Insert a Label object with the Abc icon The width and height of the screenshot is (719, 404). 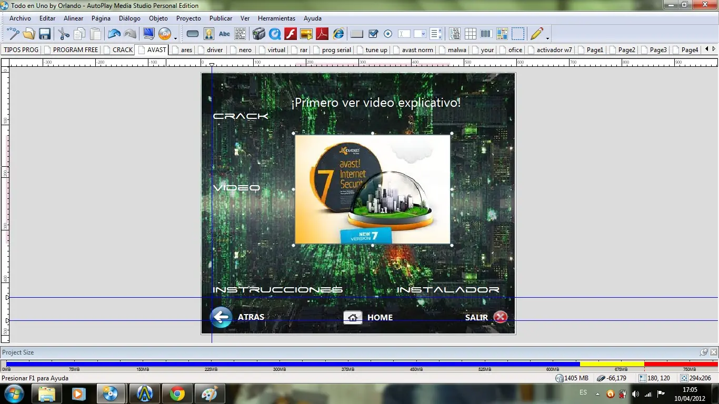point(224,34)
